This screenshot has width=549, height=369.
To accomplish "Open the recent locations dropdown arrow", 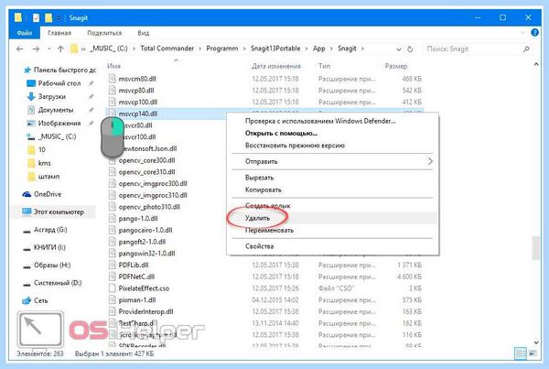I will (x=49, y=49).
